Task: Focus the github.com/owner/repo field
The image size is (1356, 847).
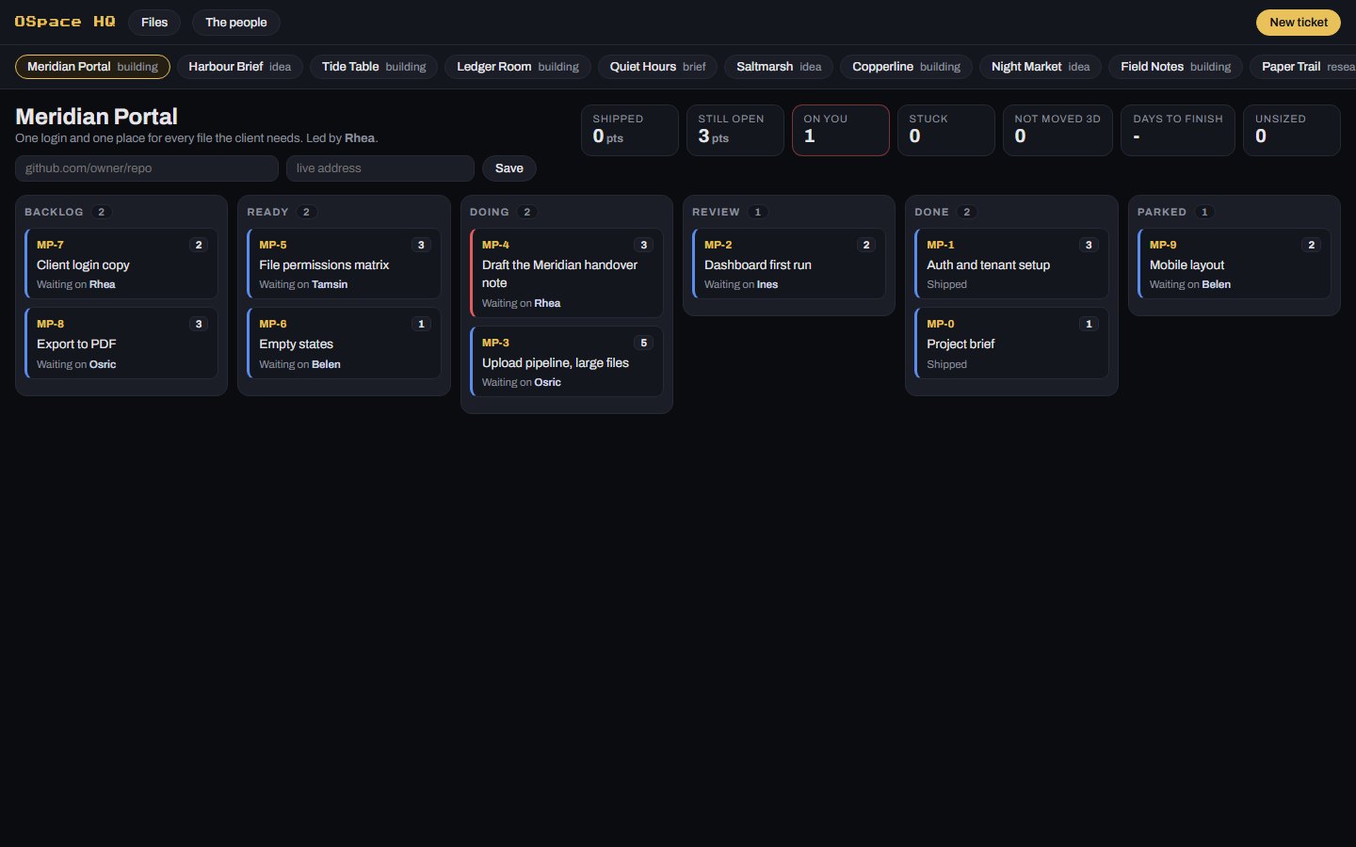Action: (147, 168)
